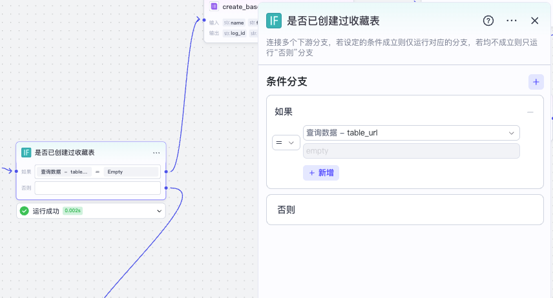
Task: Close the condition settings panel
Action: point(534,21)
